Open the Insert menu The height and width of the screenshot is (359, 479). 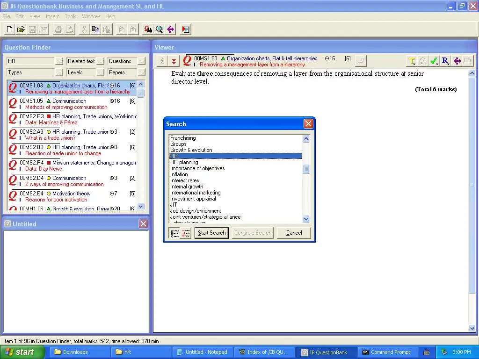[x=52, y=16]
